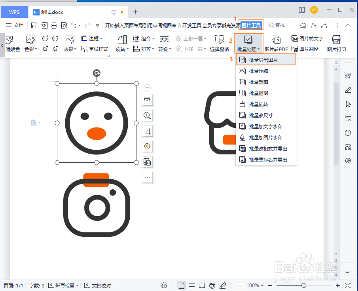
Task: Toggle fullscreen mode icon in status bar
Action: click(348, 285)
